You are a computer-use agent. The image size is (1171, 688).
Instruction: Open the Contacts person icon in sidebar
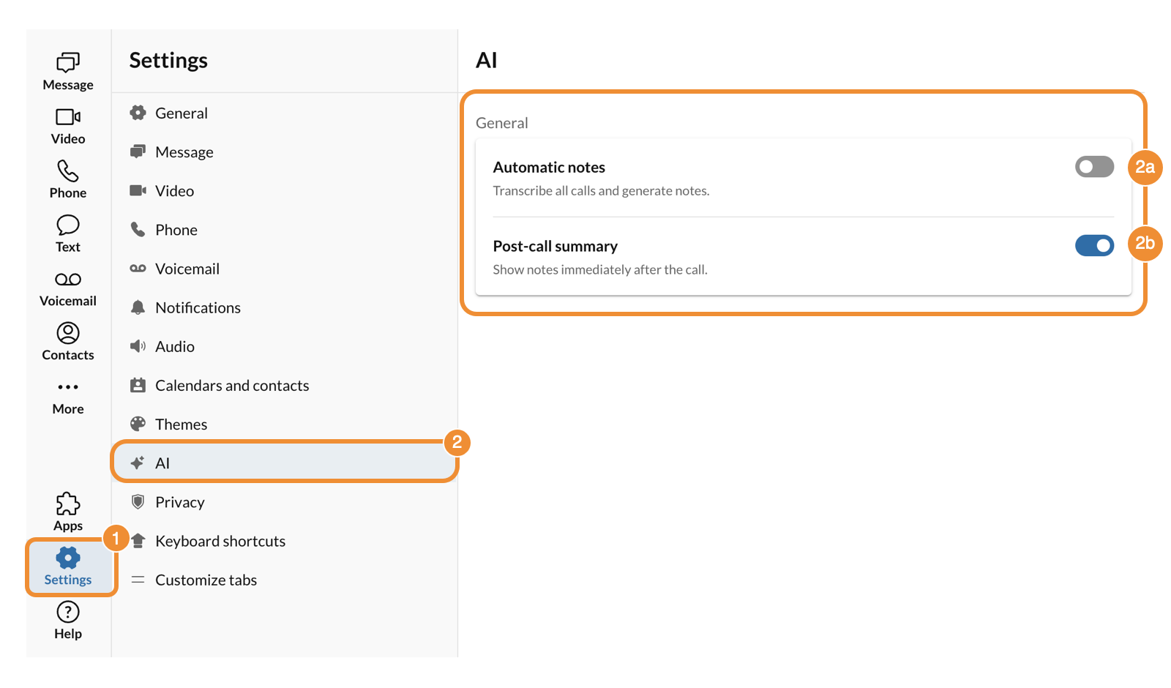tap(68, 334)
